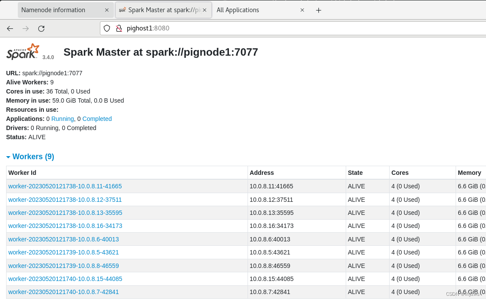Click the Worker Id column header
The height and width of the screenshot is (301, 486).
pos(127,173)
